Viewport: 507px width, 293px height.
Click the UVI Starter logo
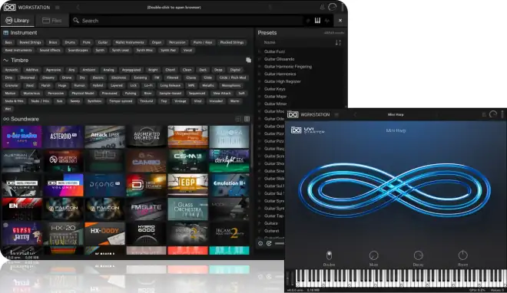(x=307, y=130)
